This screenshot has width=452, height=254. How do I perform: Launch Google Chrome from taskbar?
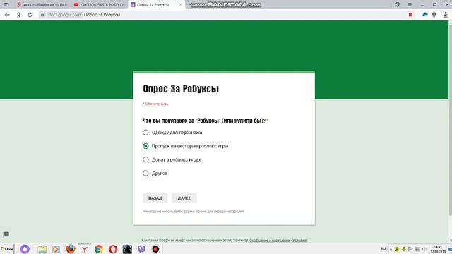[x=99, y=249]
